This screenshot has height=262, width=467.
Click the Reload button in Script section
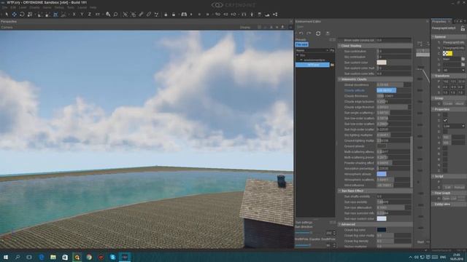[x=459, y=188]
